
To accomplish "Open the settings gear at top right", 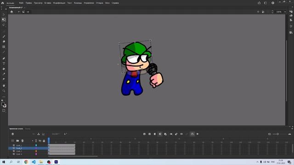I will [x=273, y=3].
